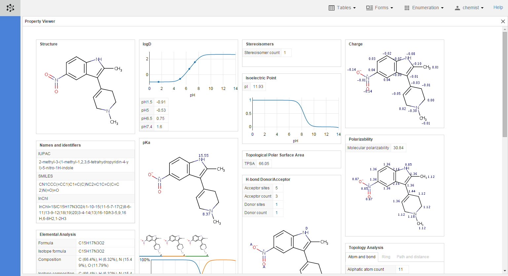This screenshot has width=508, height=276.
Task: Click the Acceptor count value 3
Action: [276, 196]
